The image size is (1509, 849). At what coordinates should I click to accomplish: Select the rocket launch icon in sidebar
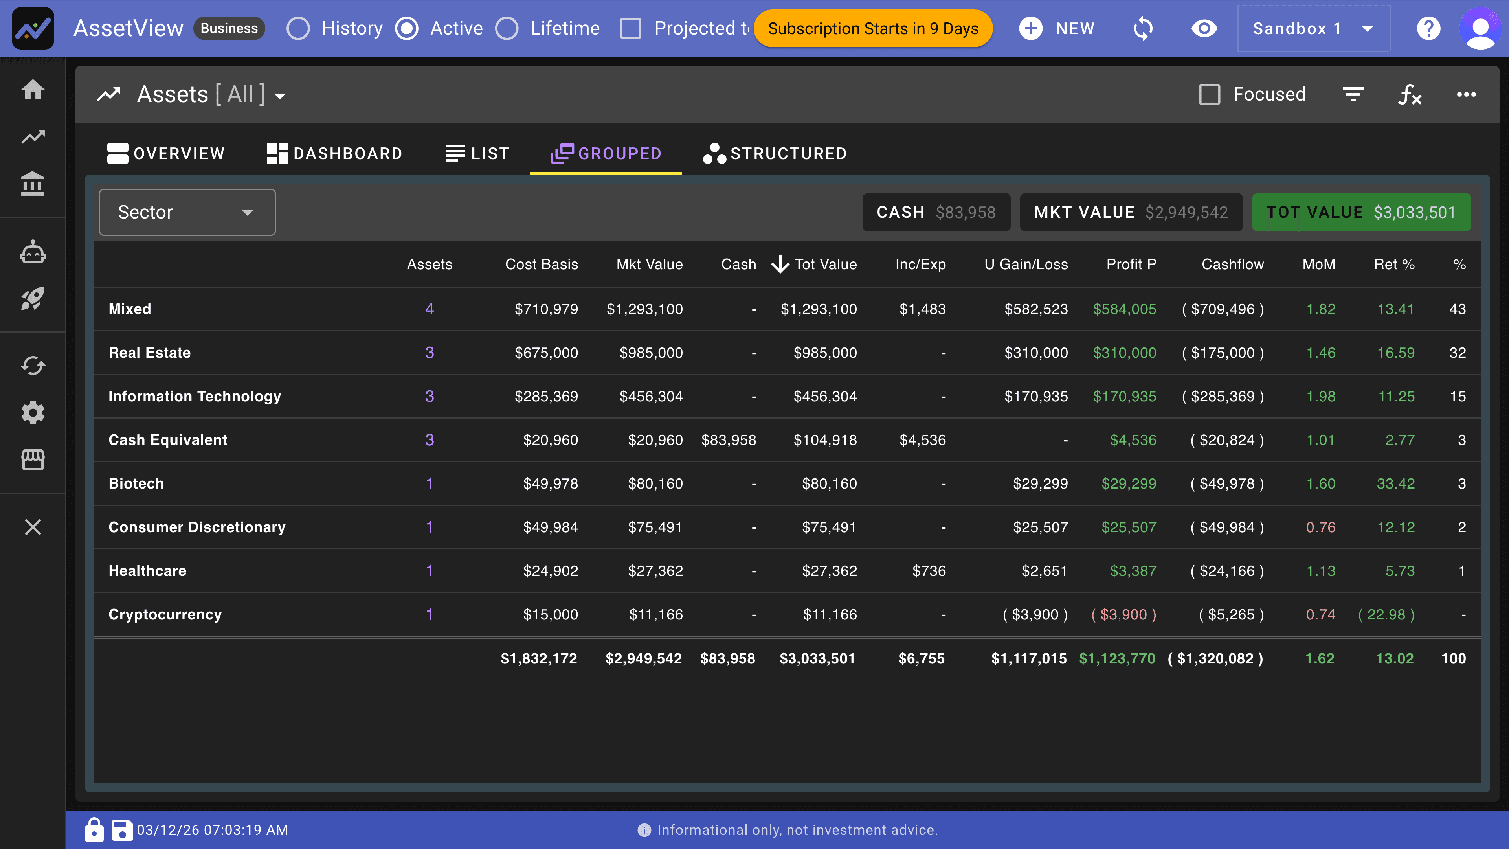[x=33, y=299]
